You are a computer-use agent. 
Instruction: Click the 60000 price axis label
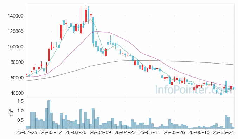(x=17, y=78)
